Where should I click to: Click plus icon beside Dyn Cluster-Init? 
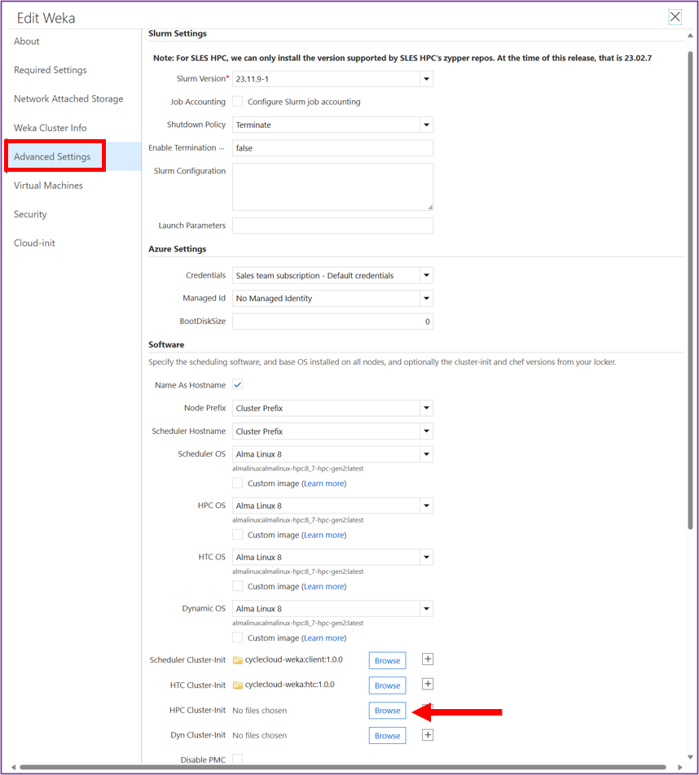point(428,735)
